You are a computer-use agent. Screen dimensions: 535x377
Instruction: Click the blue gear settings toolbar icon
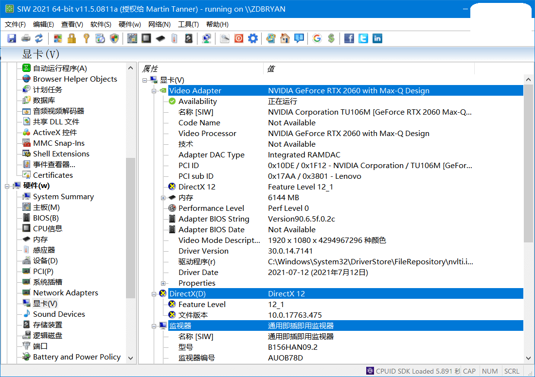pos(253,38)
